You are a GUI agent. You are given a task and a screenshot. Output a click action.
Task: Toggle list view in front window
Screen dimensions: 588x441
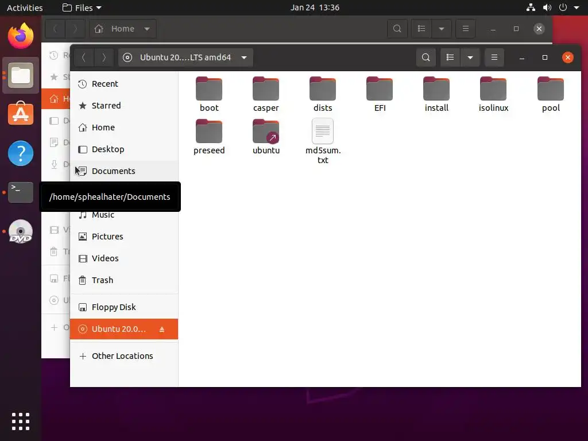pyautogui.click(x=450, y=57)
